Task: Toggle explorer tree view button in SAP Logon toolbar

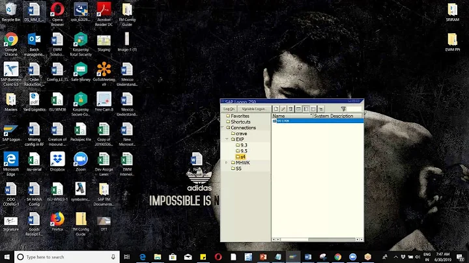Action: (306, 109)
